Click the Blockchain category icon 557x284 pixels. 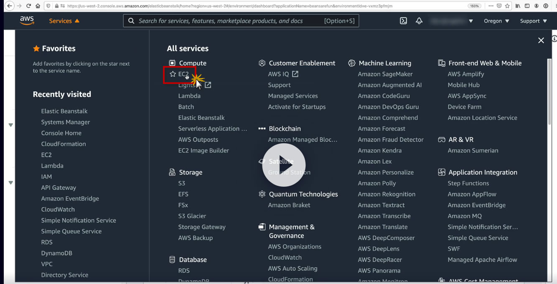262,129
